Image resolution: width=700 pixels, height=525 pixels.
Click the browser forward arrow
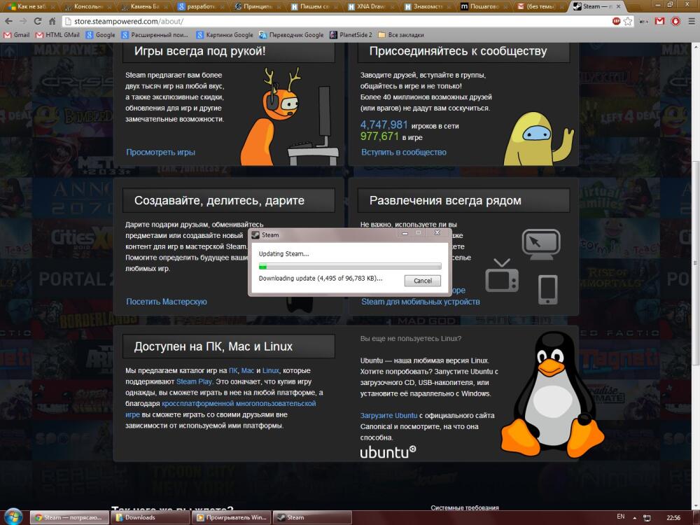pos(23,21)
